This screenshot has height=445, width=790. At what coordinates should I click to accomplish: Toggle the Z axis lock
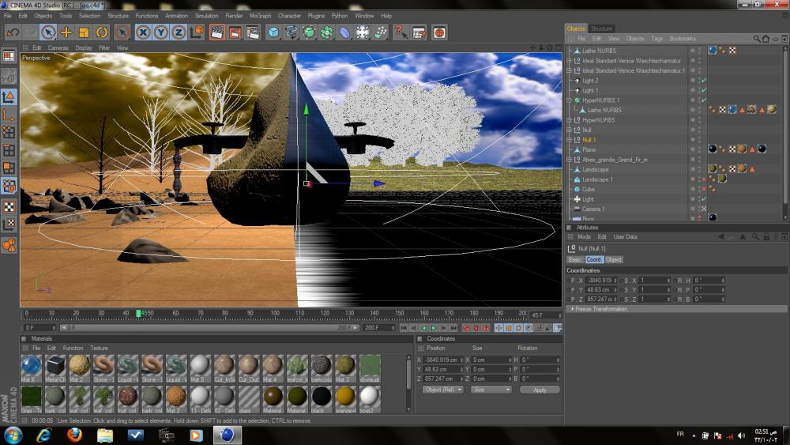(179, 32)
